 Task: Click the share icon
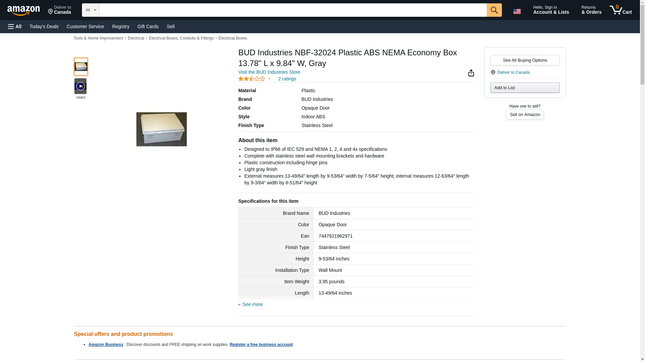tap(471, 73)
